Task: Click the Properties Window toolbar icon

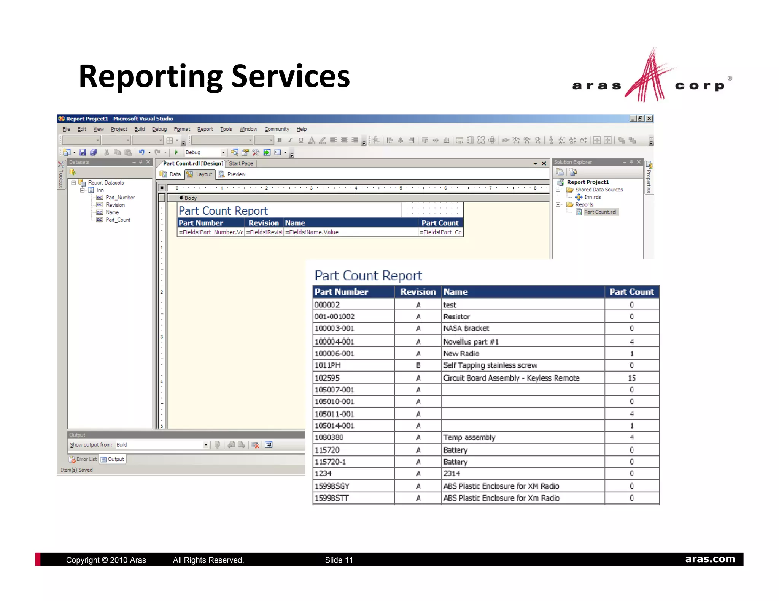Action: point(245,152)
